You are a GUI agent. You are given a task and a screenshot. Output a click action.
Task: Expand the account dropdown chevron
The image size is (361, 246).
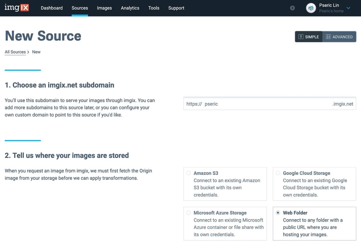point(348,8)
